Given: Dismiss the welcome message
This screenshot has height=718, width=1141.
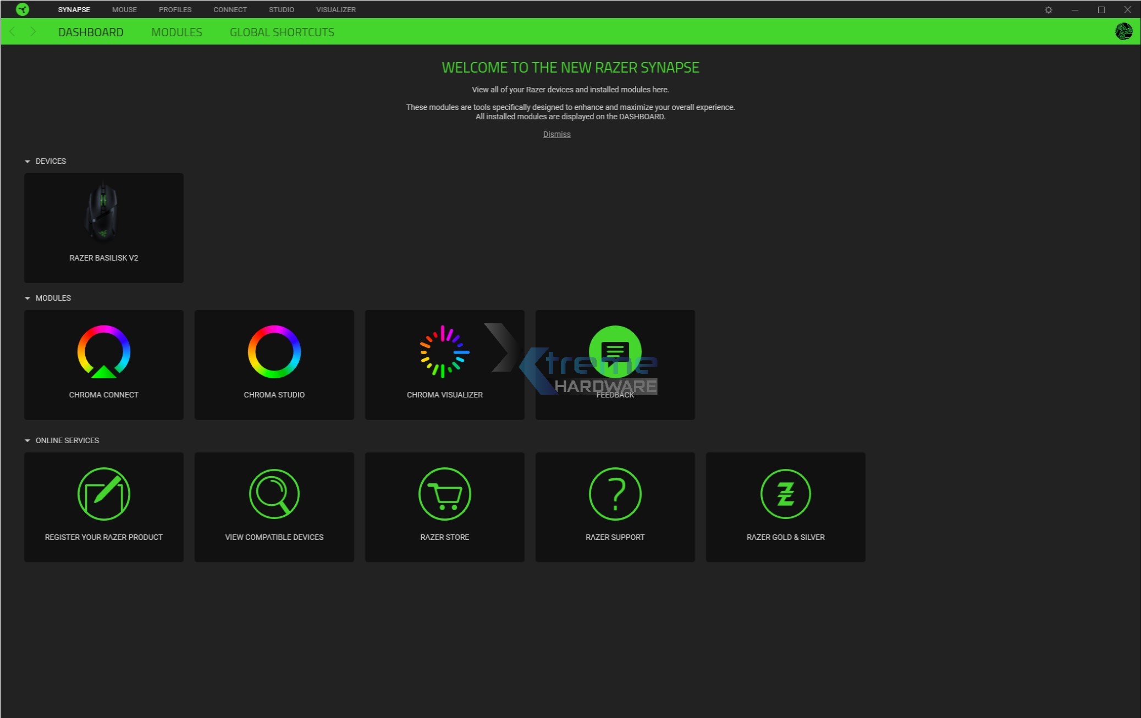Looking at the screenshot, I should click(x=556, y=134).
